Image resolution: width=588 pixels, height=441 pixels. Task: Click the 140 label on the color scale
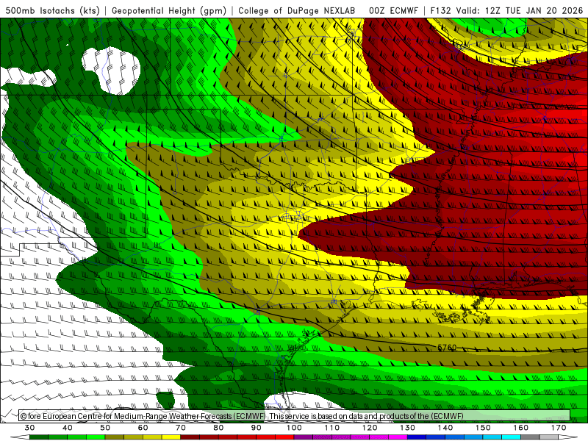coord(445,428)
